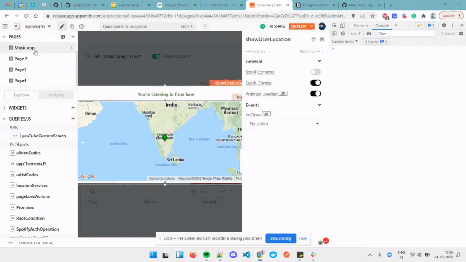The image size is (466, 262).
Task: Open the onClose No action dropdown
Action: 284,124
